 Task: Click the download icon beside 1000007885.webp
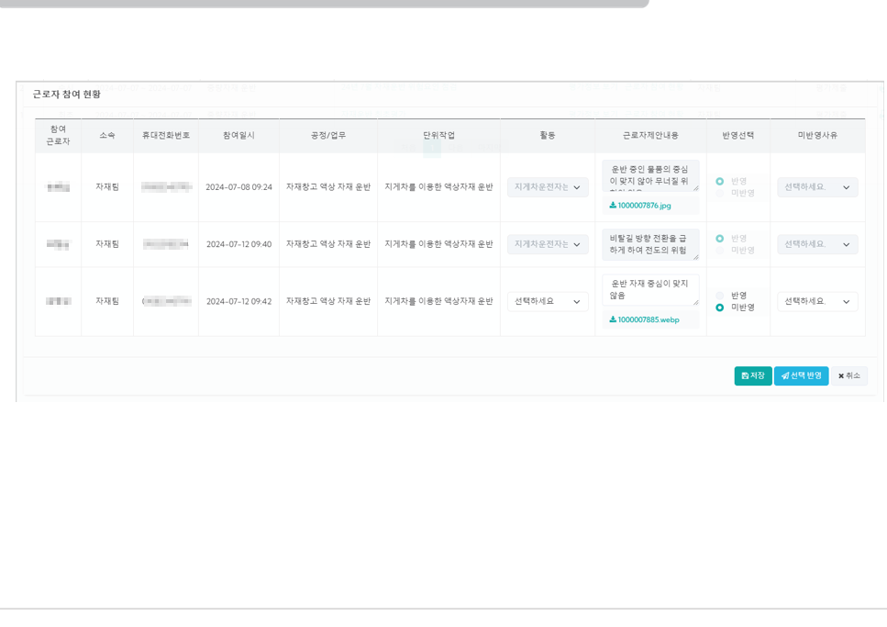pos(613,320)
